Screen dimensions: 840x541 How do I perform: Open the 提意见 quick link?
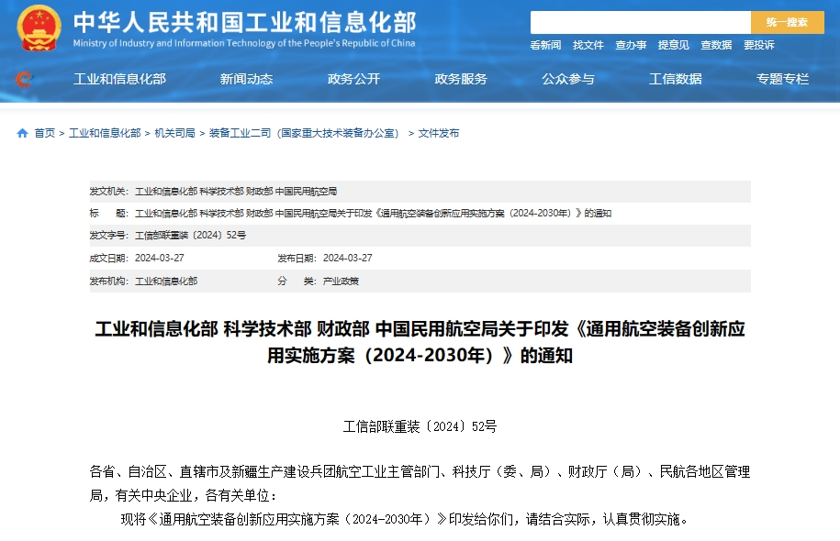coord(674,45)
